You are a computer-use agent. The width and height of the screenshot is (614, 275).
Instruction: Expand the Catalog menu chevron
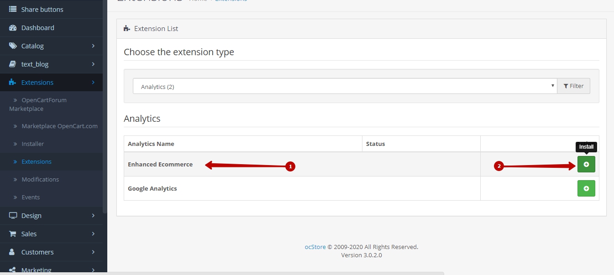(93, 46)
